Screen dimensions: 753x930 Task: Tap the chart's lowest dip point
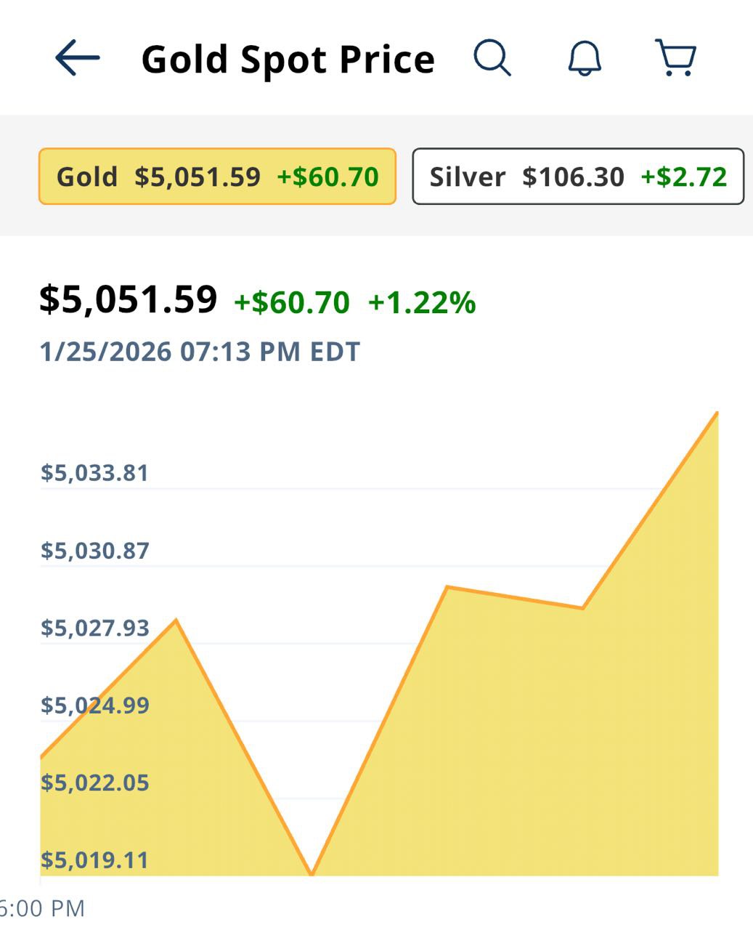pyautogui.click(x=312, y=873)
